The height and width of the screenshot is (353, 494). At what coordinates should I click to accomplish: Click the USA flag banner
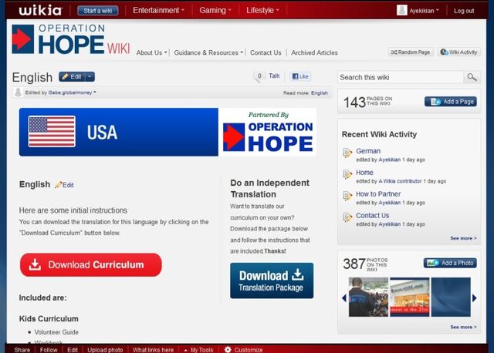click(x=118, y=132)
